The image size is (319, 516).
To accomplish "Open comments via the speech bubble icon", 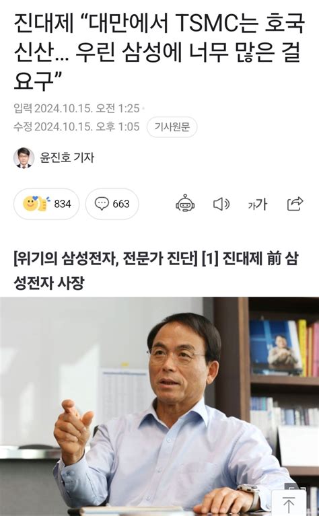I will click(x=102, y=204).
